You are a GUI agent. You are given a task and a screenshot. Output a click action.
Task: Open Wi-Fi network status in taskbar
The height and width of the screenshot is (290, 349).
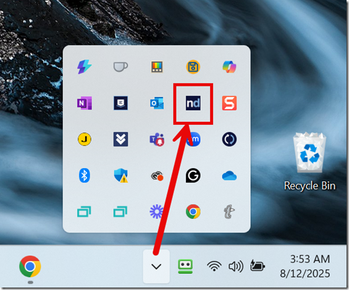pos(214,267)
